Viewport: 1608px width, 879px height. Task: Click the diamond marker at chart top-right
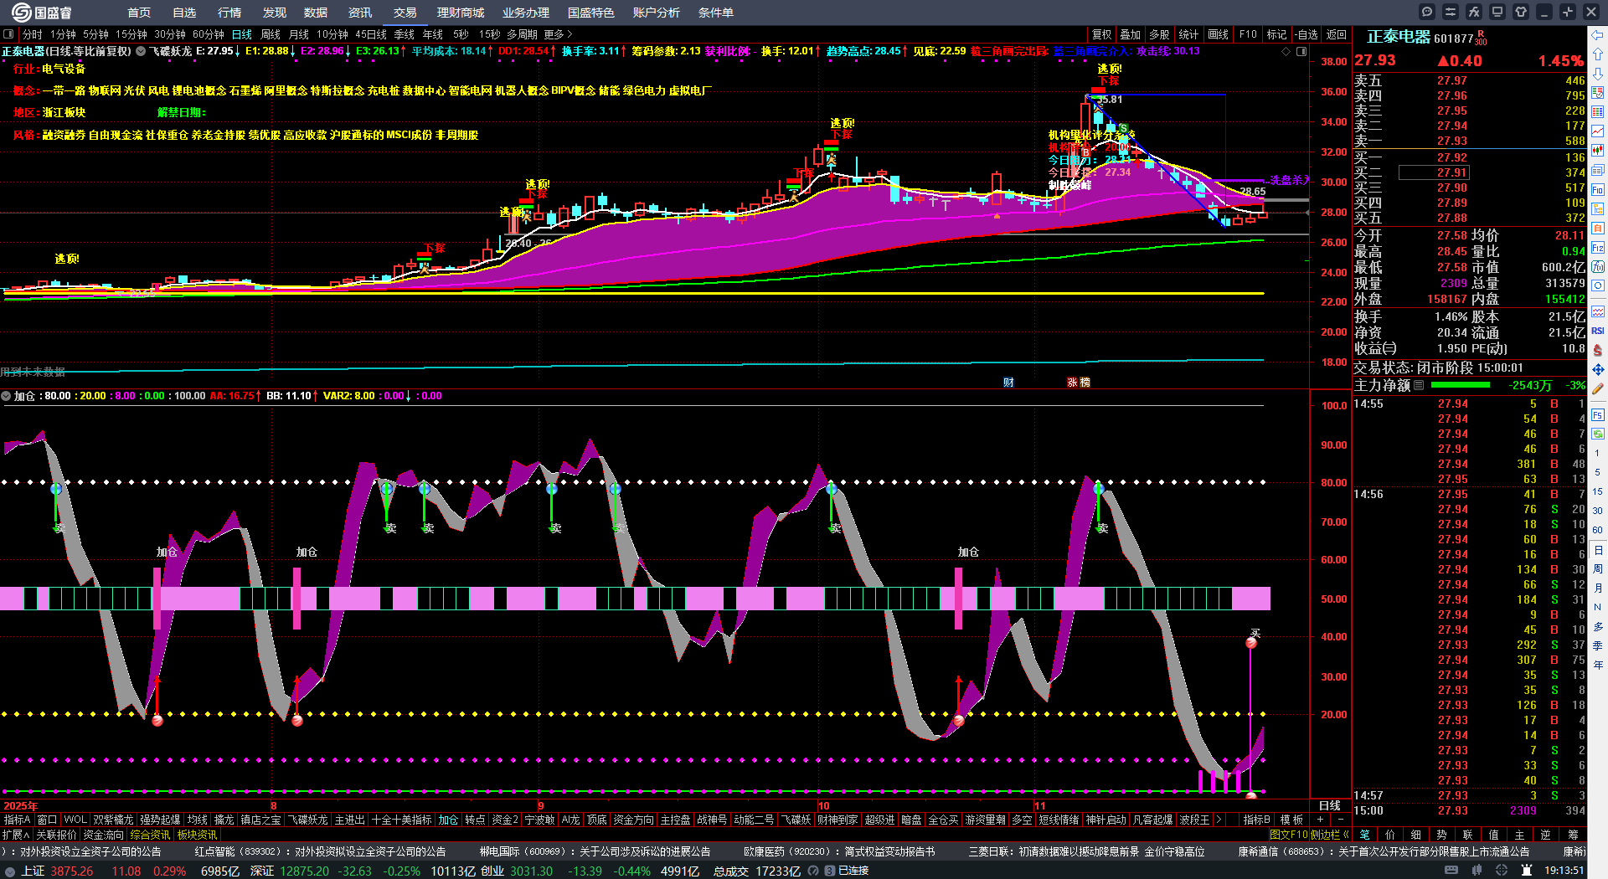click(1286, 51)
